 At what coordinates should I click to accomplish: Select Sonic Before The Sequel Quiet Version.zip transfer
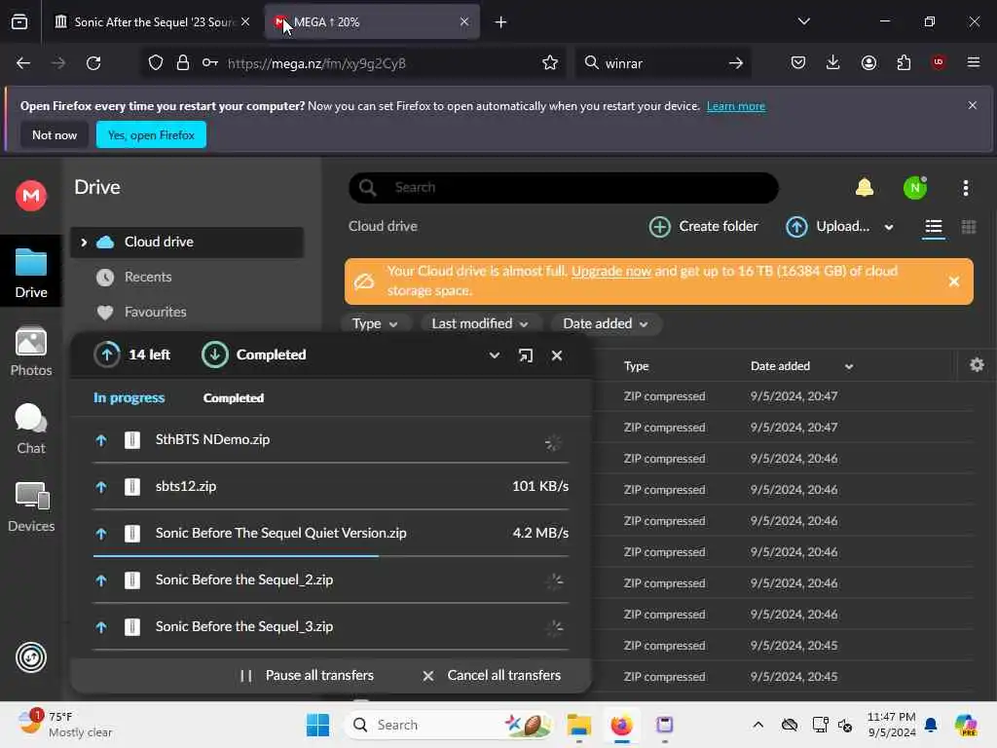pos(331,533)
